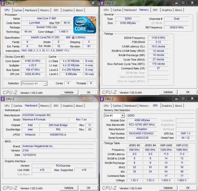198x191 pixels.
Task: Click the BIOS version value 2104
Action: [58, 150]
